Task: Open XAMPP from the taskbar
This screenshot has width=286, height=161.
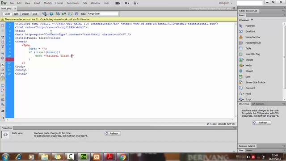Action: pyautogui.click(x=97, y=157)
